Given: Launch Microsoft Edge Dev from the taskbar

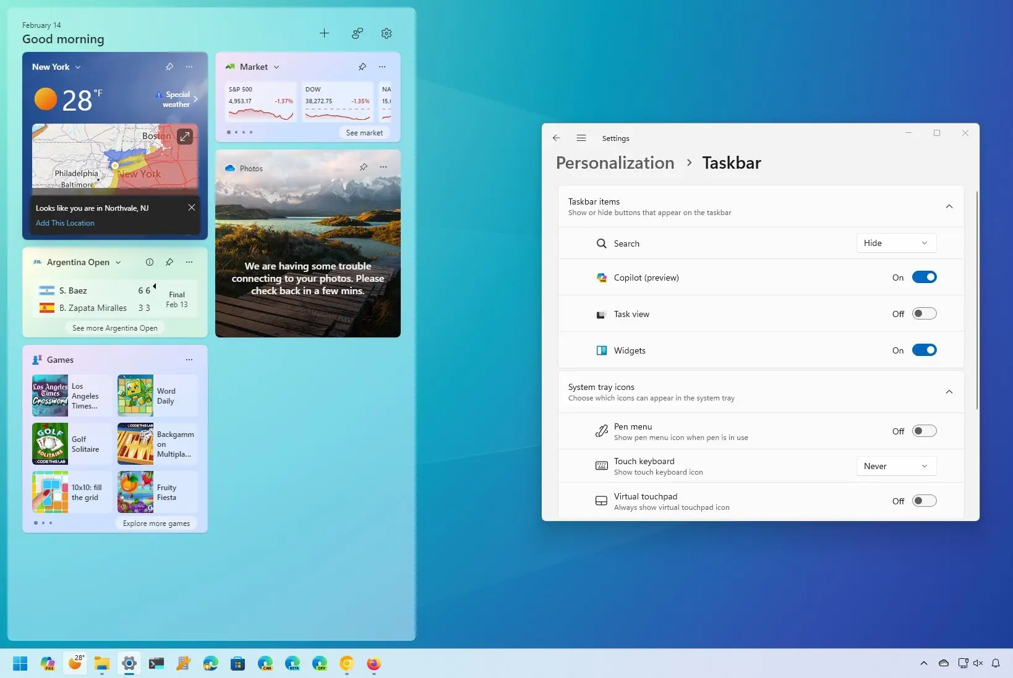Looking at the screenshot, I should click(x=320, y=664).
